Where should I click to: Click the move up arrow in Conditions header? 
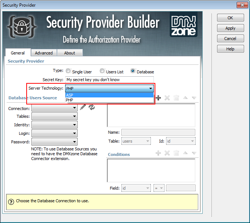tap(185, 153)
